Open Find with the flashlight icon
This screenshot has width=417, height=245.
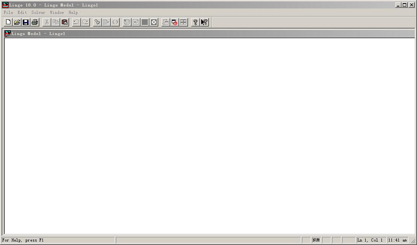pyautogui.click(x=97, y=22)
